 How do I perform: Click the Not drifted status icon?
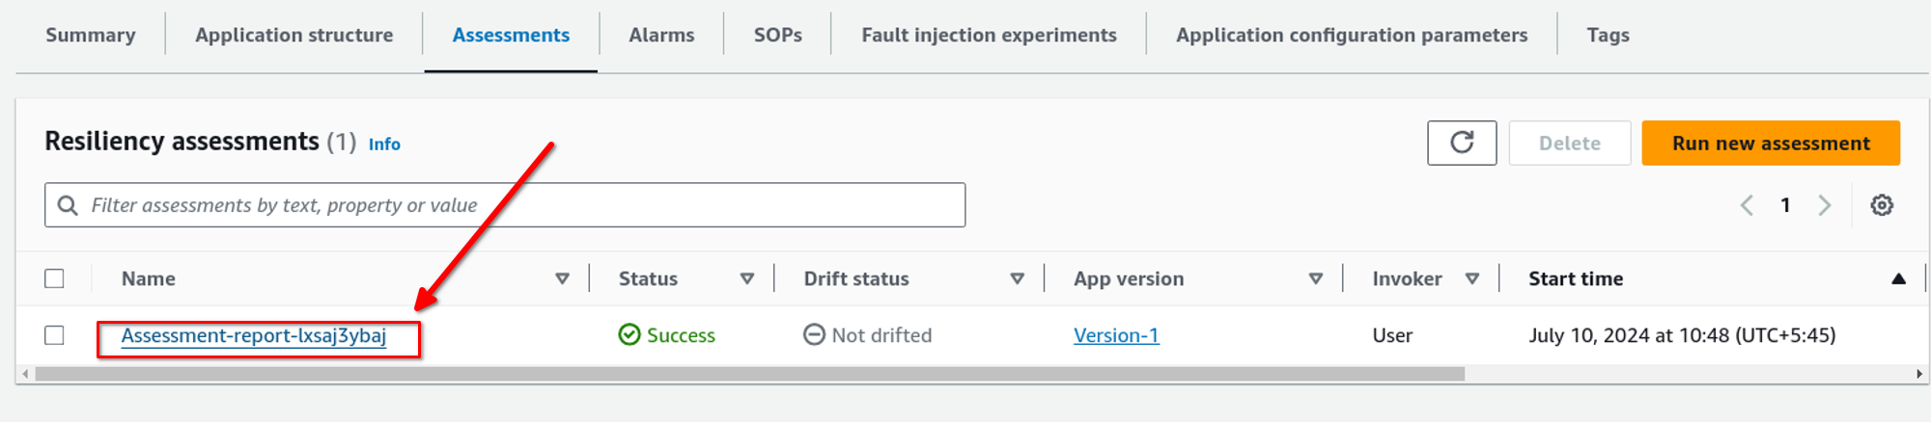click(x=814, y=334)
